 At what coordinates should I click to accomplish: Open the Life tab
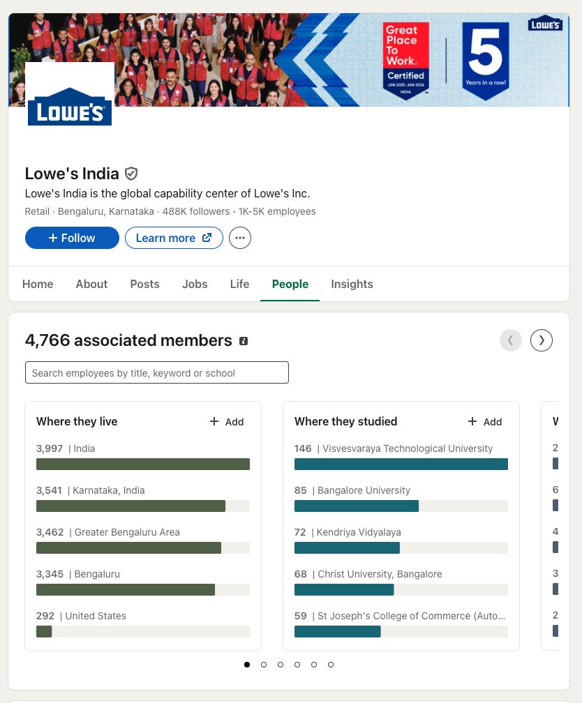tap(239, 284)
